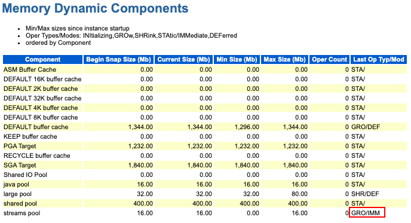Viewport: 411px width, 223px height.
Task: Select the Max Size (Mb) column header
Action: point(285,60)
